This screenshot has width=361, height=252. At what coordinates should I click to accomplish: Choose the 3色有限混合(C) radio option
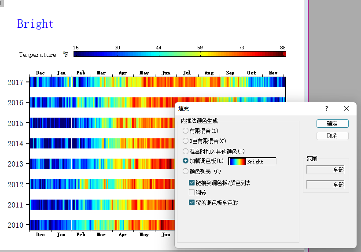click(186, 141)
